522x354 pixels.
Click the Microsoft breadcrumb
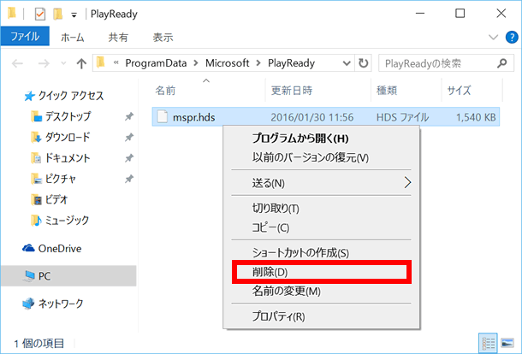227,63
